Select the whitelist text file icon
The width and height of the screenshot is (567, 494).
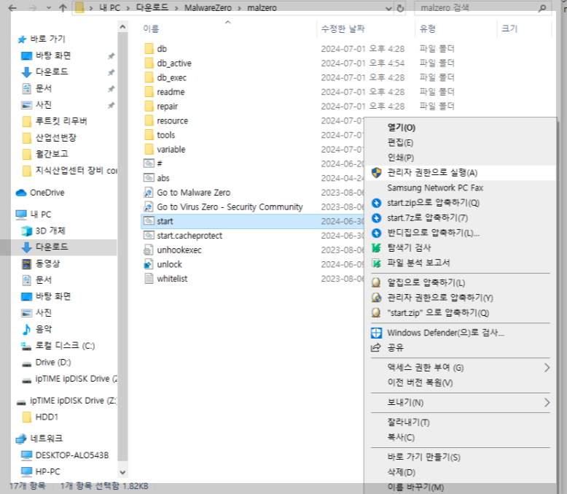[149, 279]
